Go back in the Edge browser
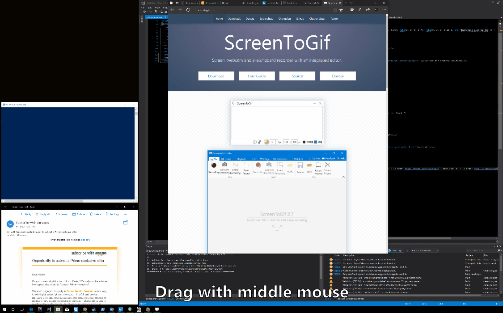This screenshot has width=503, height=313. 172,10
